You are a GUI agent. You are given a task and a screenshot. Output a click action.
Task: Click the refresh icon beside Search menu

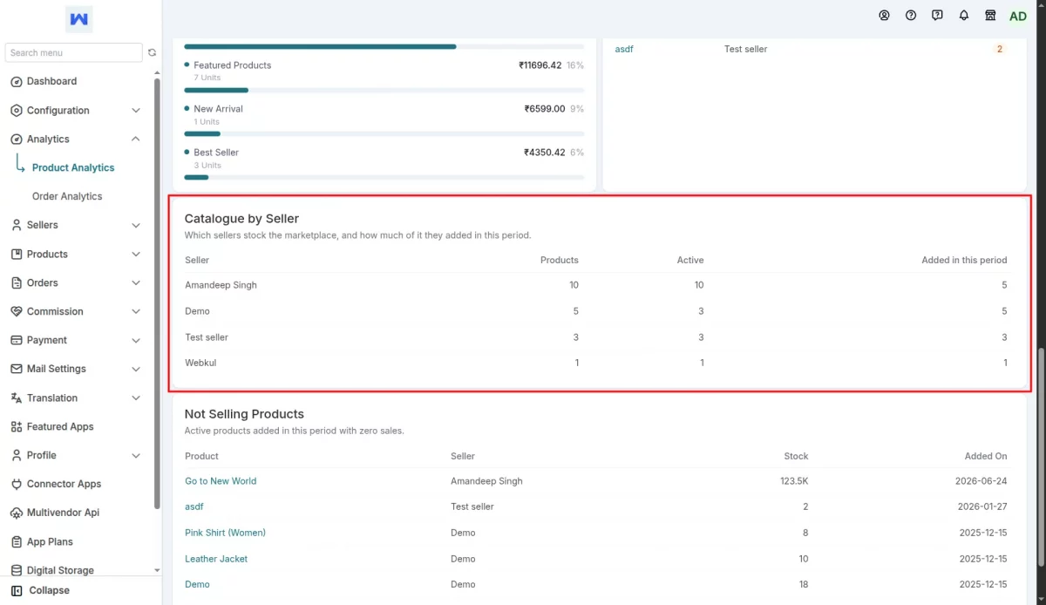pos(152,53)
